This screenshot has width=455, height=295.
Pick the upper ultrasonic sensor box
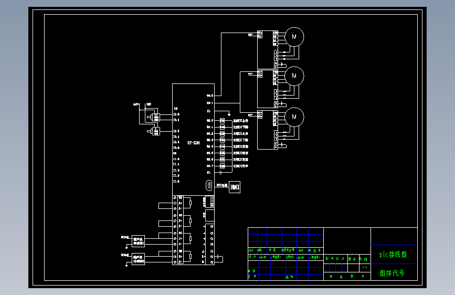pyautogui.click(x=139, y=241)
